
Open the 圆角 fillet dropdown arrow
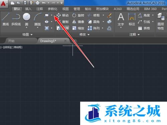pyautogui.click(x=103, y=22)
